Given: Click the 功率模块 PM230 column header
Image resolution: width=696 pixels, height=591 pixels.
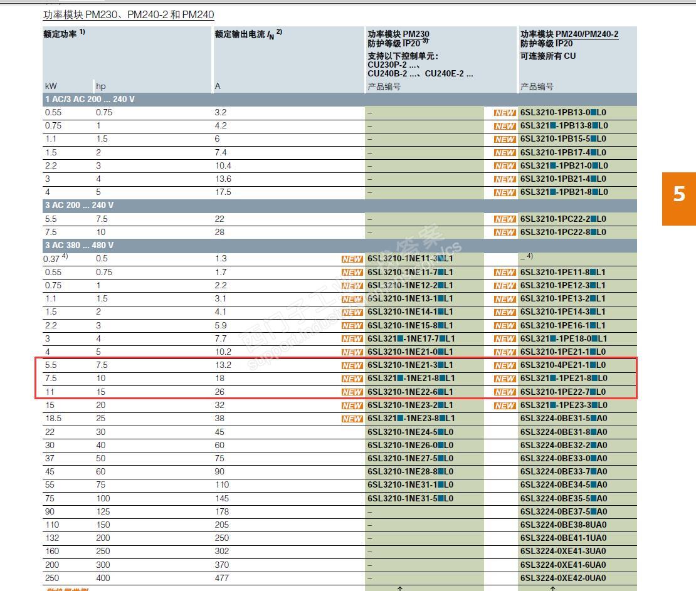Looking at the screenshot, I should pos(398,34).
